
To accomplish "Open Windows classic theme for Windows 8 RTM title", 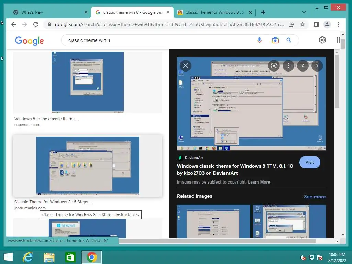I will click(x=235, y=169).
